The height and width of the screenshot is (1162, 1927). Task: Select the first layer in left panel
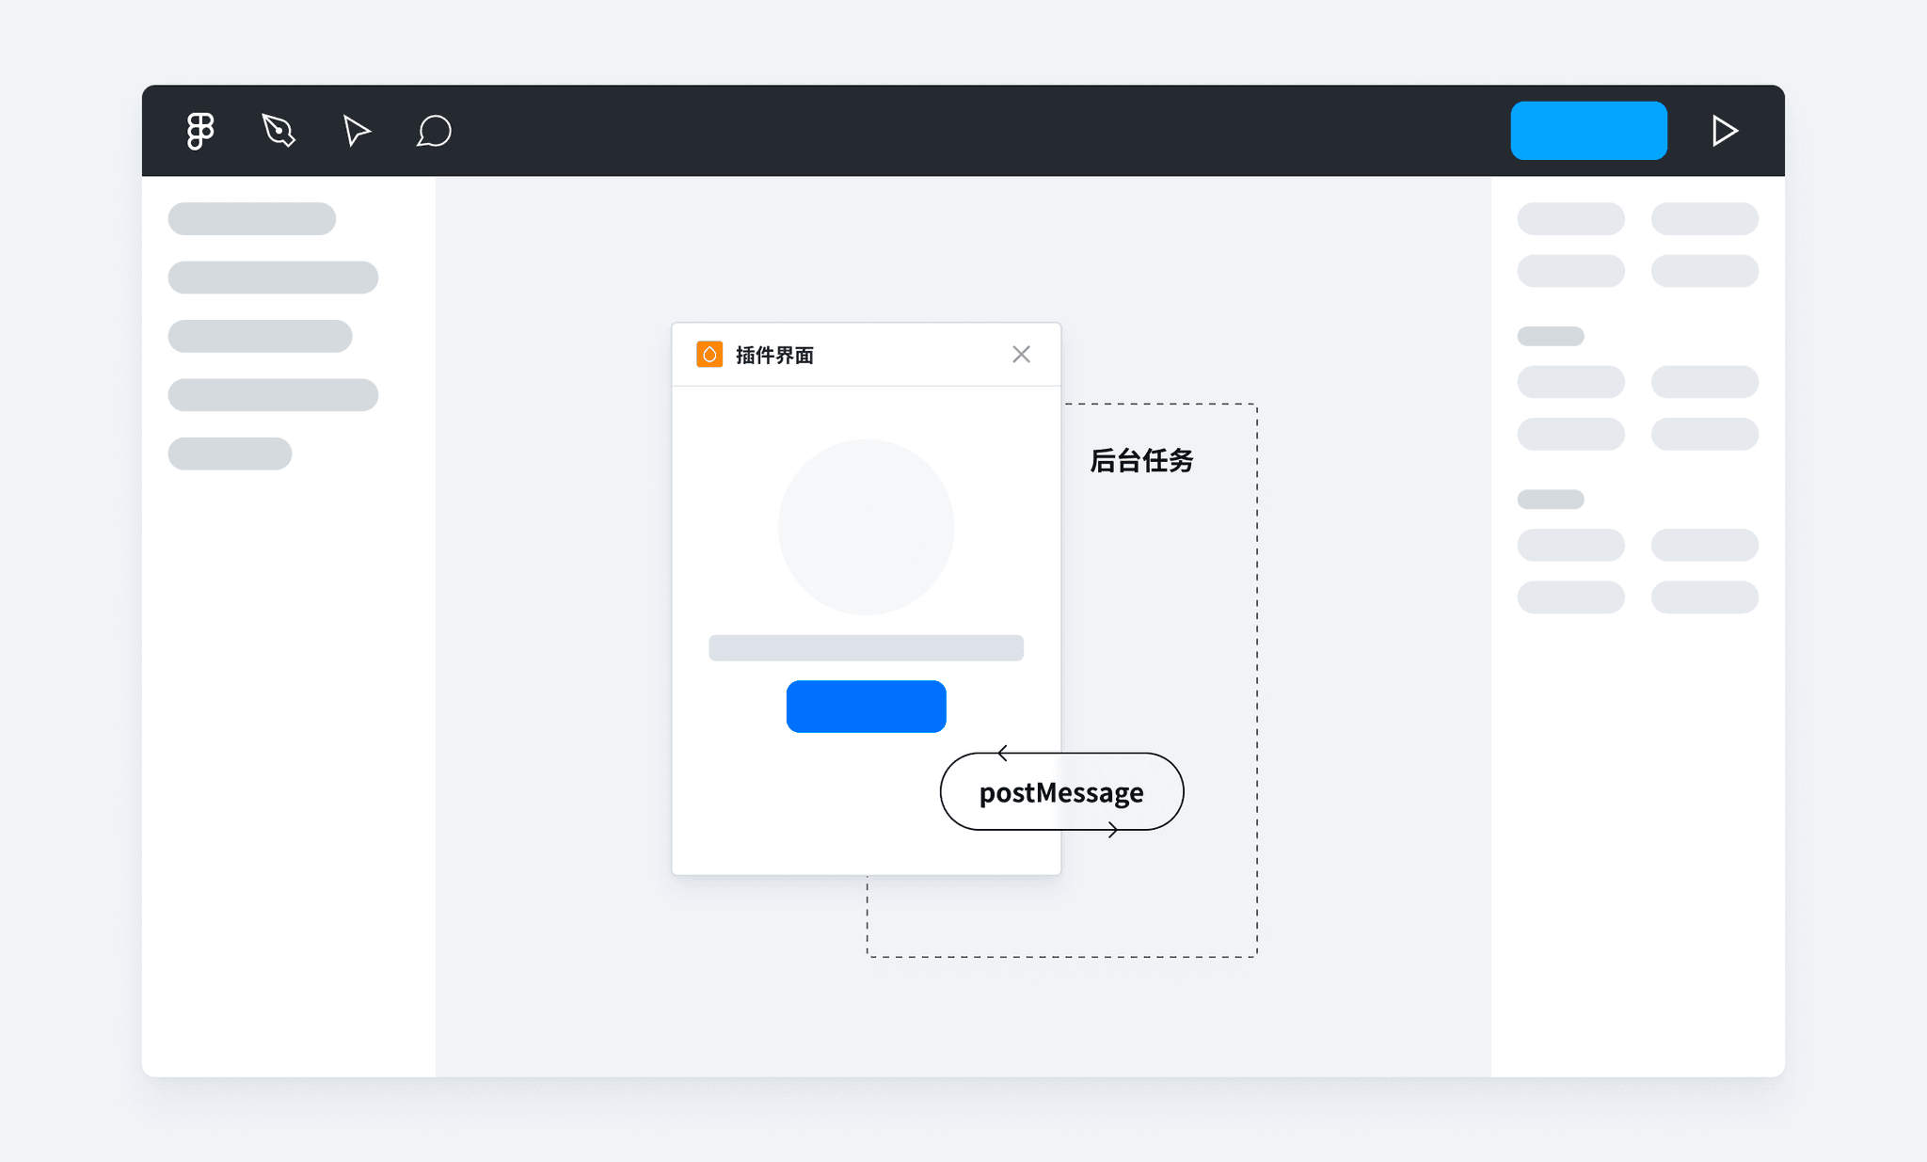click(x=251, y=218)
